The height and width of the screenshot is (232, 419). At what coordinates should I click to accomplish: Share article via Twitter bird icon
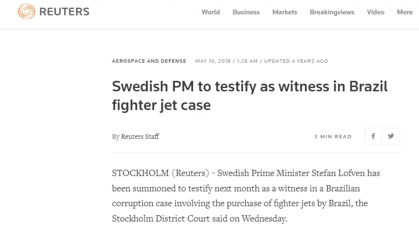click(391, 136)
